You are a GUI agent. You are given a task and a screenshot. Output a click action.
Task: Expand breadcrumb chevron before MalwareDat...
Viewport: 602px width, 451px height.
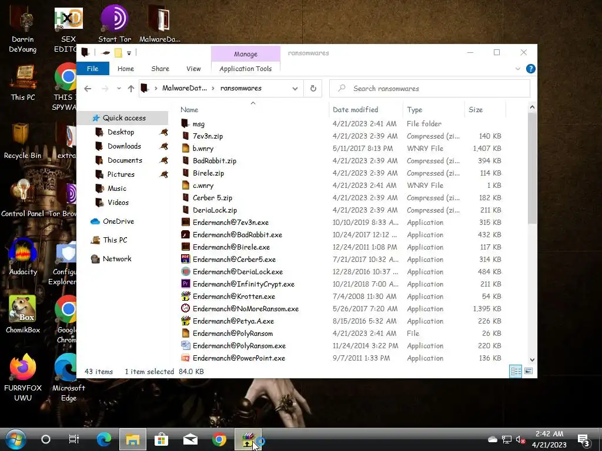tap(156, 88)
